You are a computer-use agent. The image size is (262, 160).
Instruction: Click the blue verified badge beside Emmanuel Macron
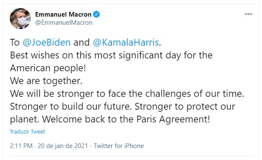pos(97,15)
